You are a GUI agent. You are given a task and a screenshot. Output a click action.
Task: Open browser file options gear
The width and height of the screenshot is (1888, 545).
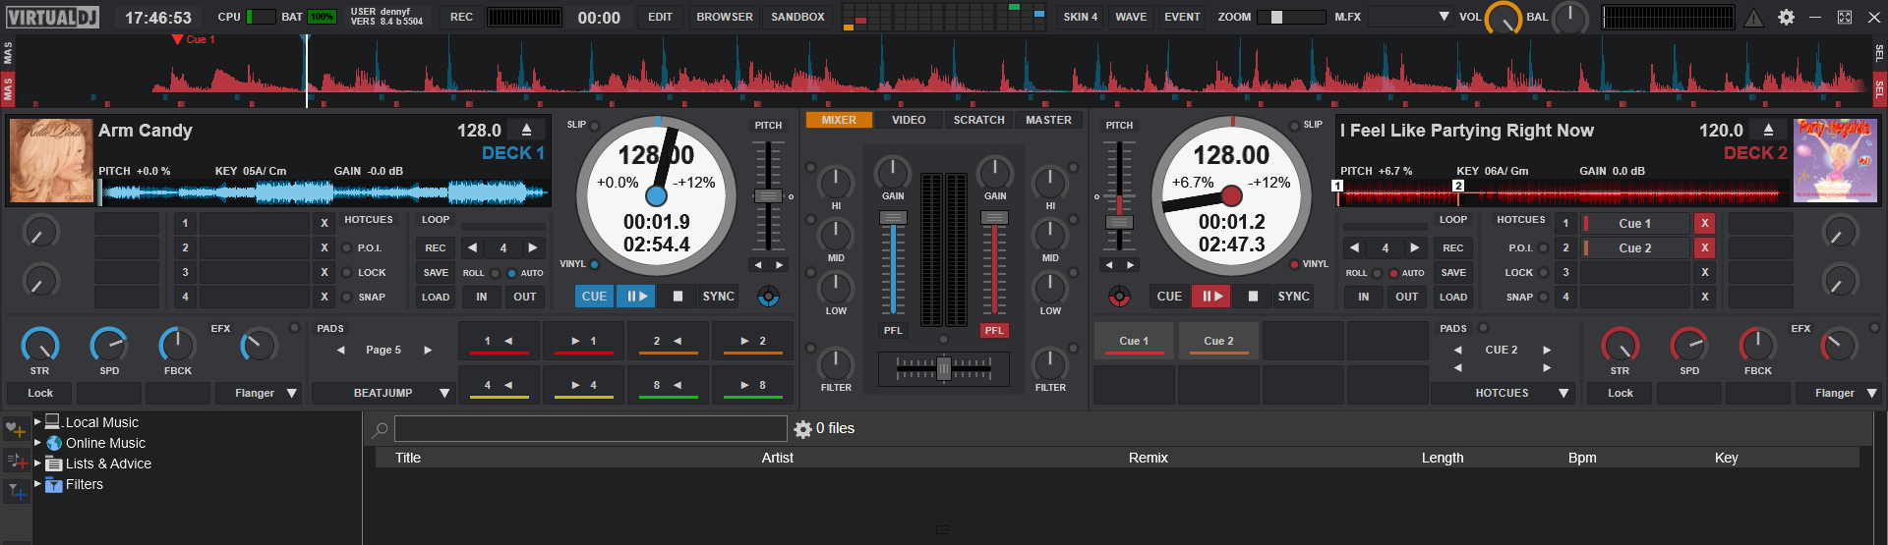[x=802, y=429]
